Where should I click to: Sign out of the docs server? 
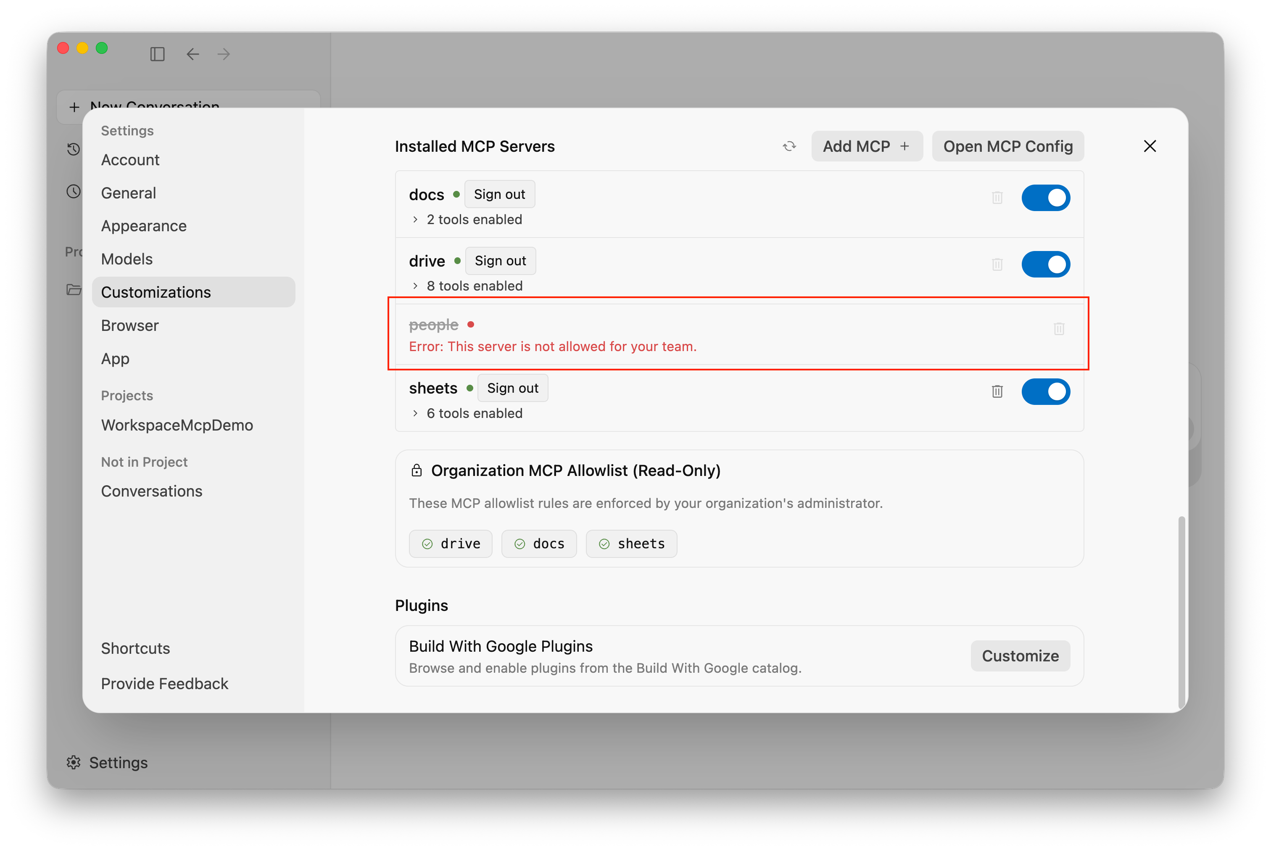pyautogui.click(x=500, y=194)
